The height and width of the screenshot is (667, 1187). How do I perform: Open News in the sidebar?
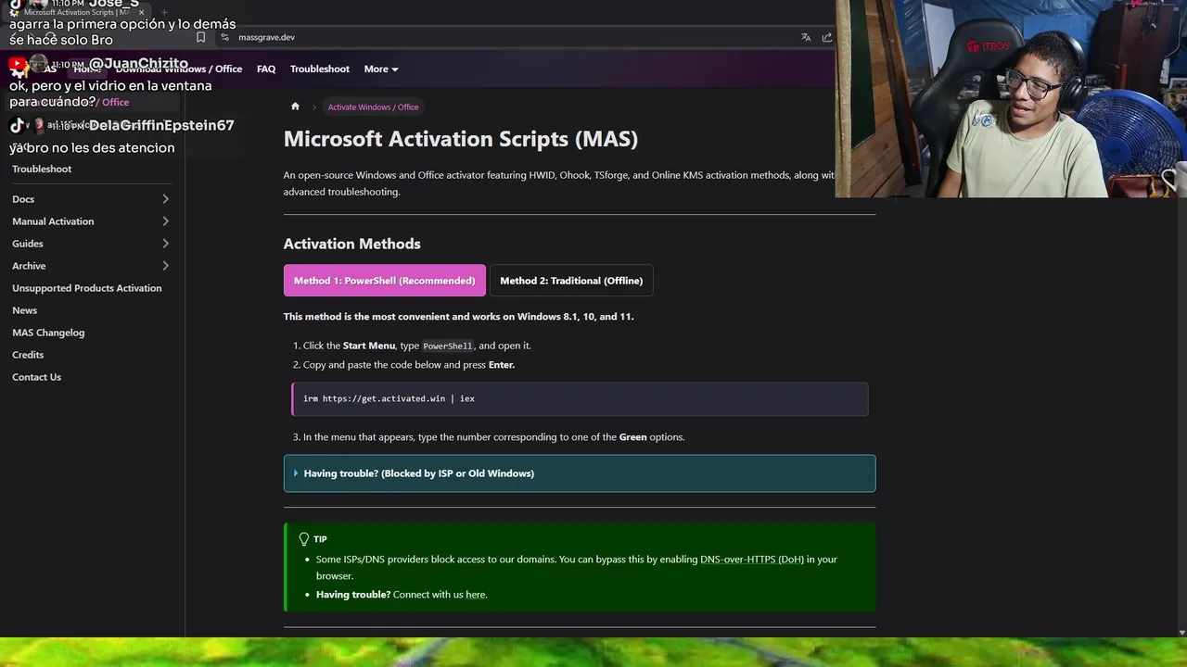click(x=25, y=310)
